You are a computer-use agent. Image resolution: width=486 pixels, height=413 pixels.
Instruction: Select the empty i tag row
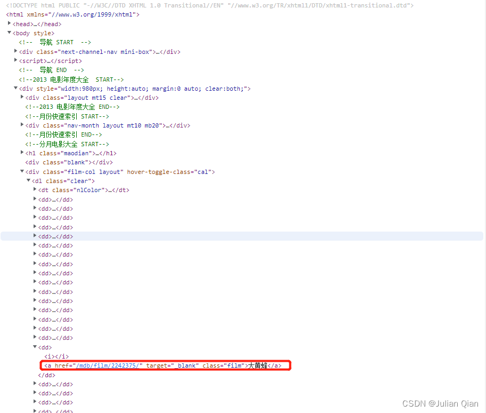point(56,356)
